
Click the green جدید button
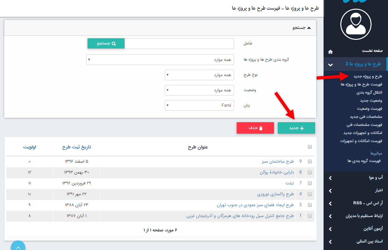coord(296,128)
